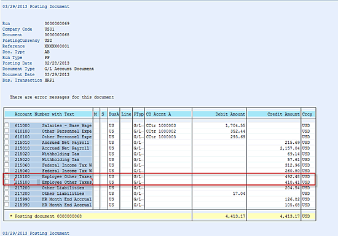This screenshot has height=236, width=338.
Task: Click the 1,704.55 debit amount cell
Action: (235, 125)
